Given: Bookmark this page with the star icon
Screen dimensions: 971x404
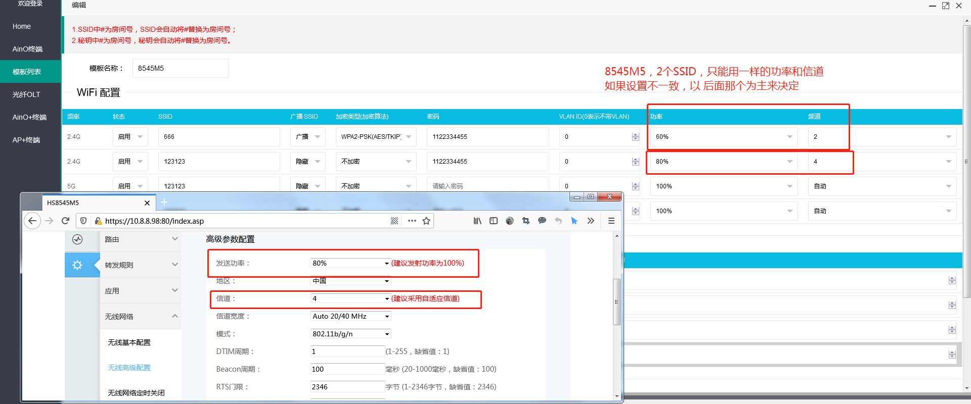Looking at the screenshot, I should [x=426, y=221].
